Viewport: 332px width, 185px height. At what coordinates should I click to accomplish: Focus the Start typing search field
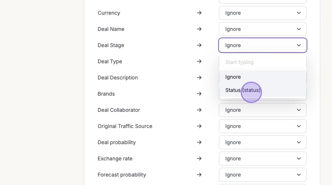tap(262, 62)
